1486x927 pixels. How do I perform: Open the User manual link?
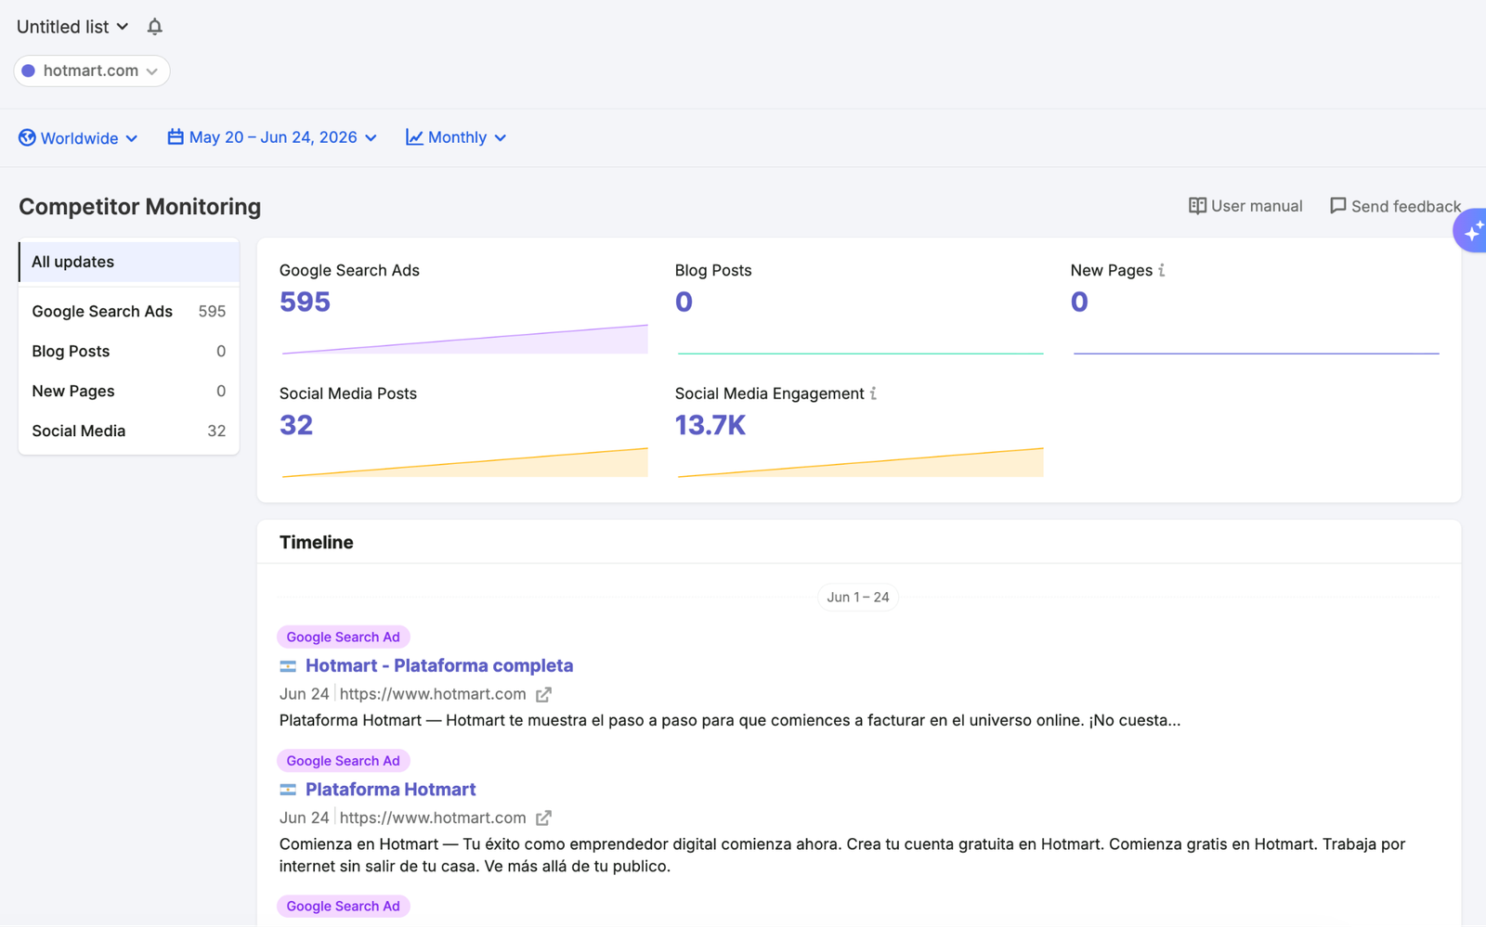(1245, 206)
